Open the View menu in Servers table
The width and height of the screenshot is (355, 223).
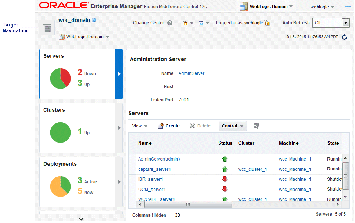tap(140, 126)
